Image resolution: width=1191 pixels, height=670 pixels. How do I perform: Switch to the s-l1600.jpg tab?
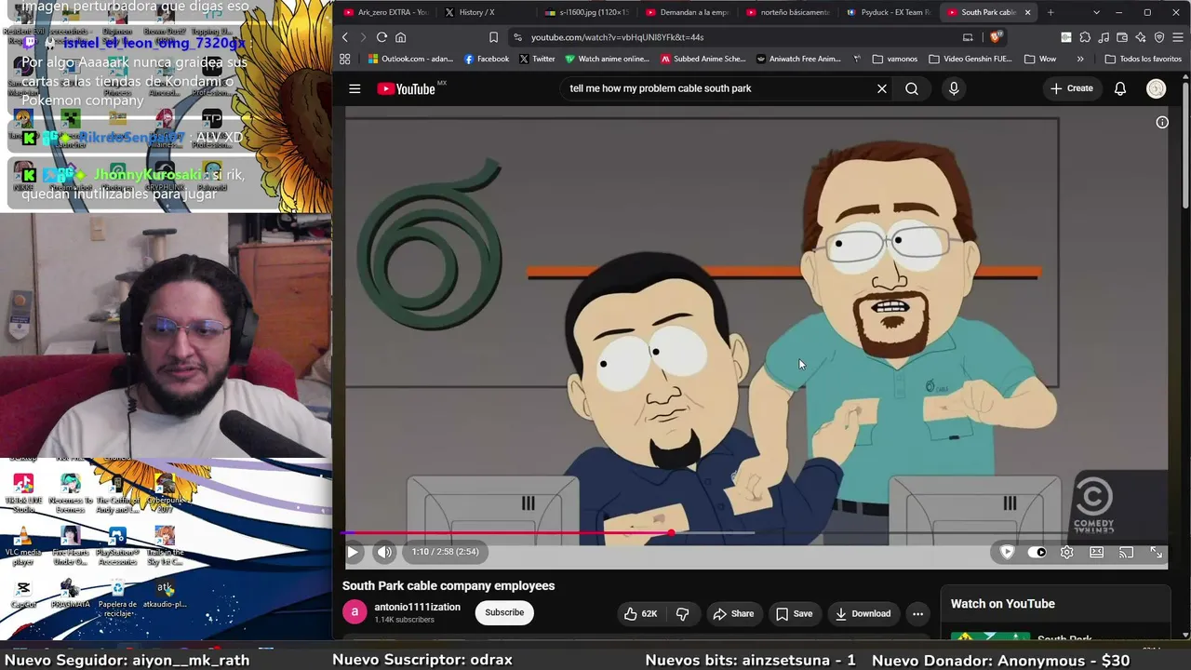[x=586, y=12]
